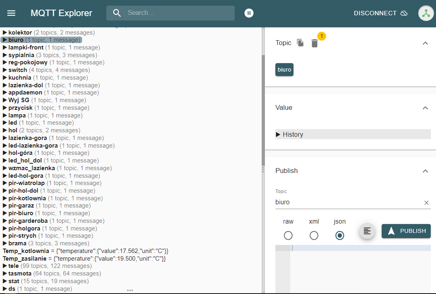Select the pir-garderoba topic
Viewport: 436px width, 294px height.
(54, 221)
